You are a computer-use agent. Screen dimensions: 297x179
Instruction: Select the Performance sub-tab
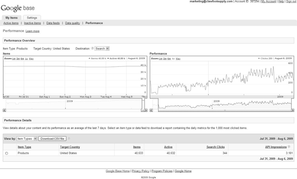click(x=94, y=23)
